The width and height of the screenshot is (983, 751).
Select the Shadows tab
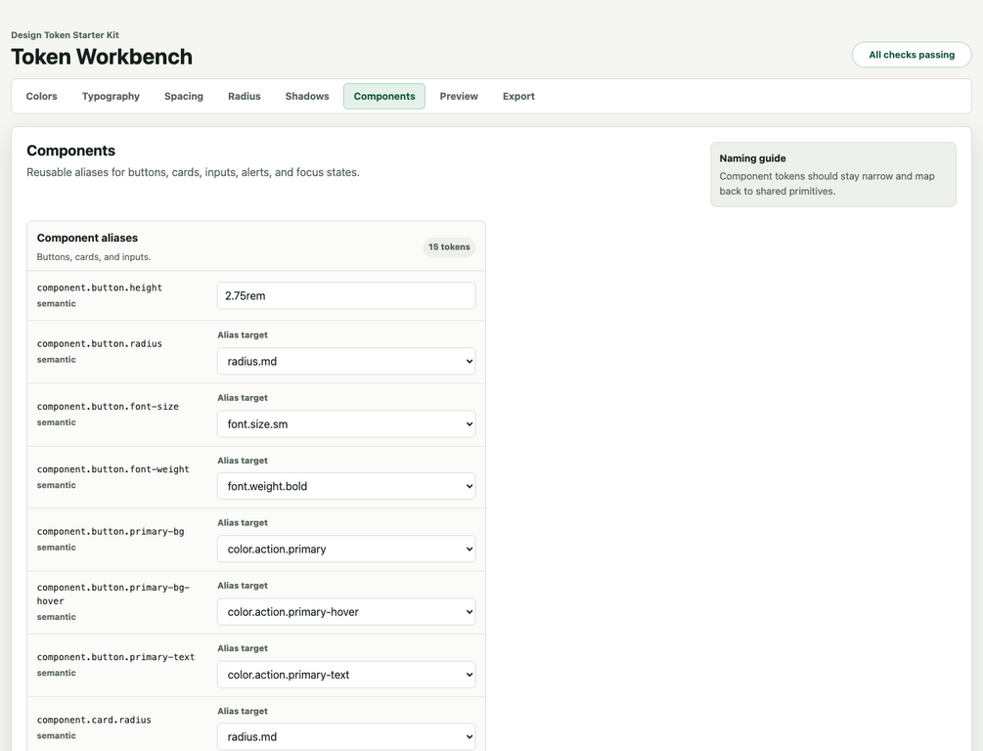(307, 97)
